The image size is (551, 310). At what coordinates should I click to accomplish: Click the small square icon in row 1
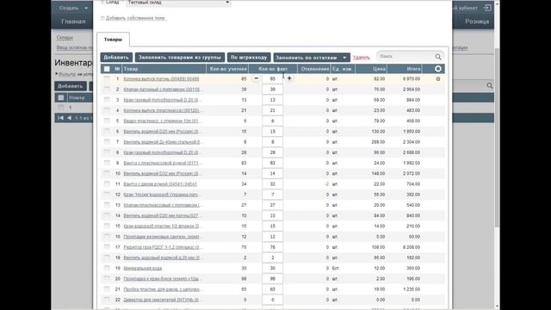[x=438, y=79]
